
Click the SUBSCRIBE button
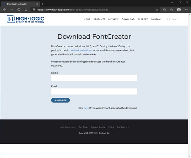pyautogui.click(x=60, y=100)
